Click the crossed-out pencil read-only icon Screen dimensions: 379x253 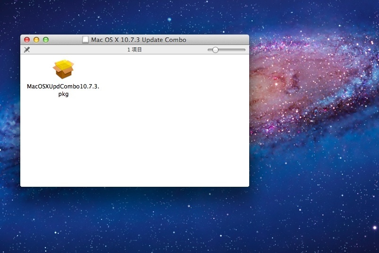(27, 50)
